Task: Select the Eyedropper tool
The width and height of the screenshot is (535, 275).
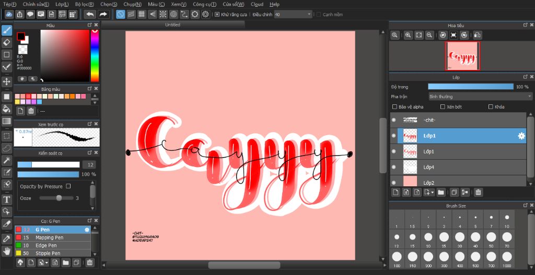Action: pyautogui.click(x=6, y=239)
